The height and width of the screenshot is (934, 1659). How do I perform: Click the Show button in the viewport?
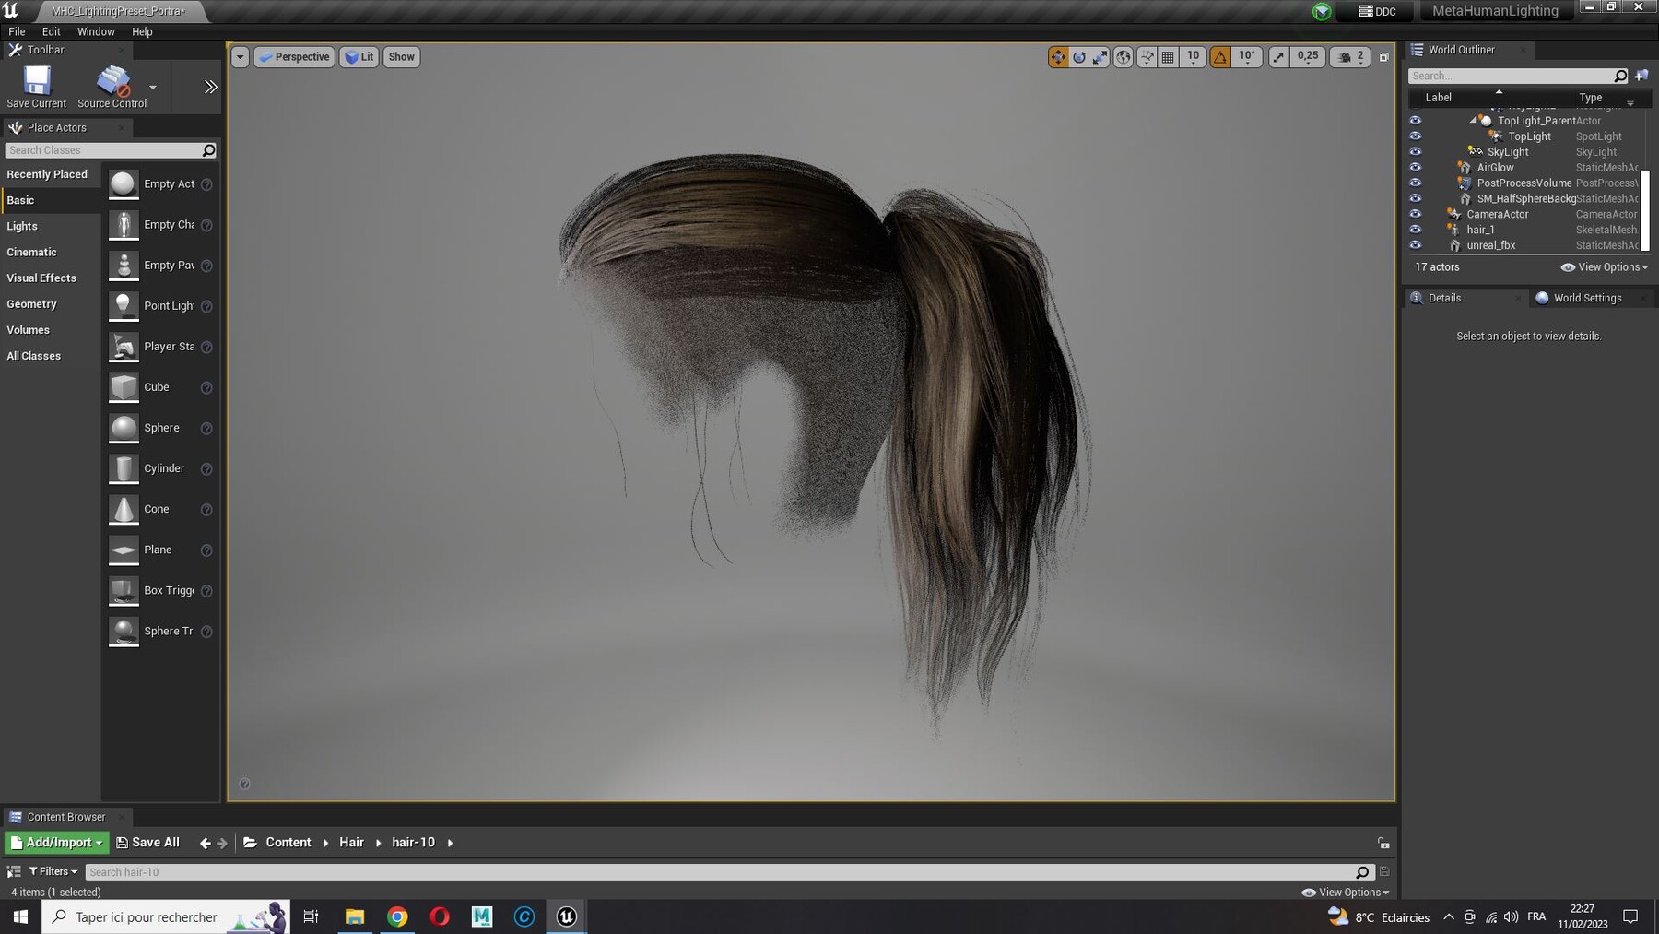pyautogui.click(x=401, y=57)
